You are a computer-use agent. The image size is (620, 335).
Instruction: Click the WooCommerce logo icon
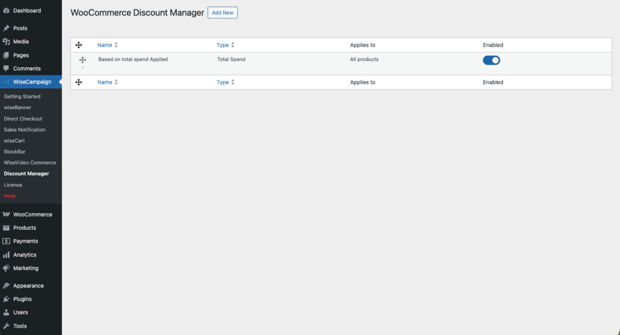point(6,215)
